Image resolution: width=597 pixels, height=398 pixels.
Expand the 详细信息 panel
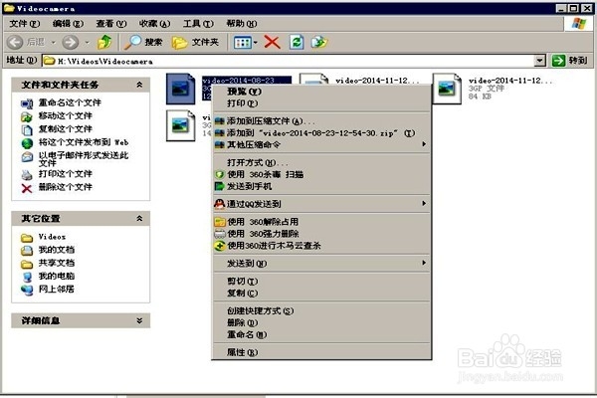point(139,320)
